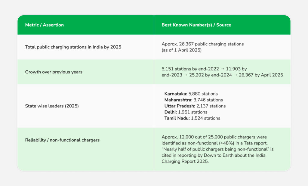308x186 pixels.
Task: Click the "(as of 1 April 2025)" note
Action: click(181, 50)
